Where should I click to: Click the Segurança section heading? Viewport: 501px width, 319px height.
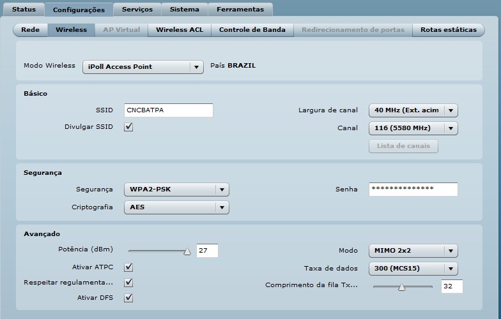(x=43, y=173)
